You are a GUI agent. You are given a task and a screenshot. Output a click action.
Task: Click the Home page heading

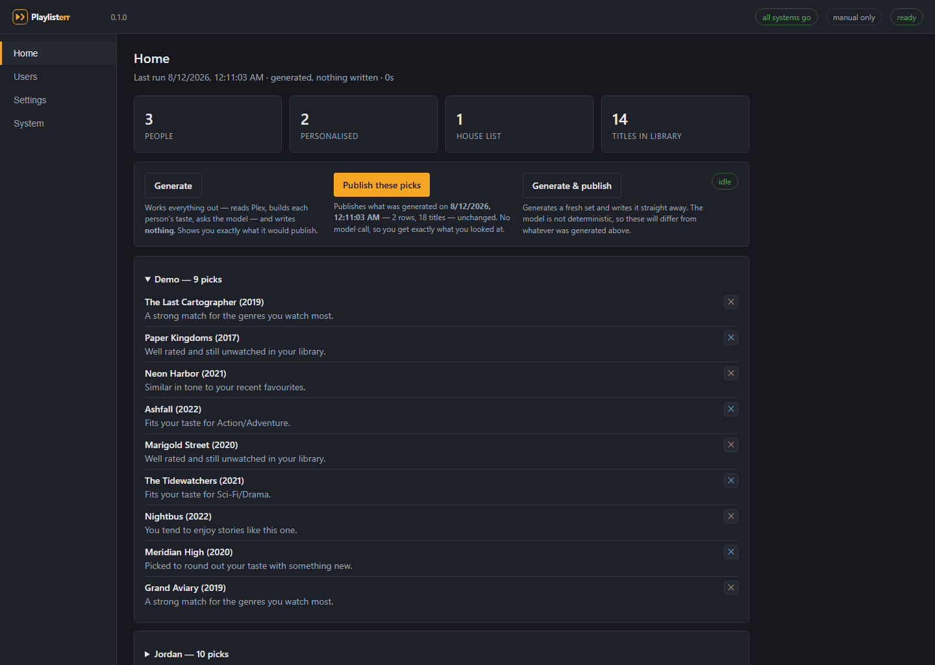coord(151,58)
